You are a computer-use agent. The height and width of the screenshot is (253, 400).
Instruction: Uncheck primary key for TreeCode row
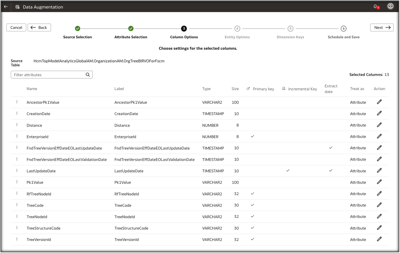252,205
